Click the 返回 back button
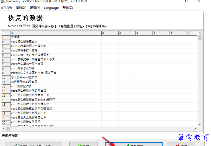Screen dimensions: 211x146 pyautogui.click(x=83, y=144)
